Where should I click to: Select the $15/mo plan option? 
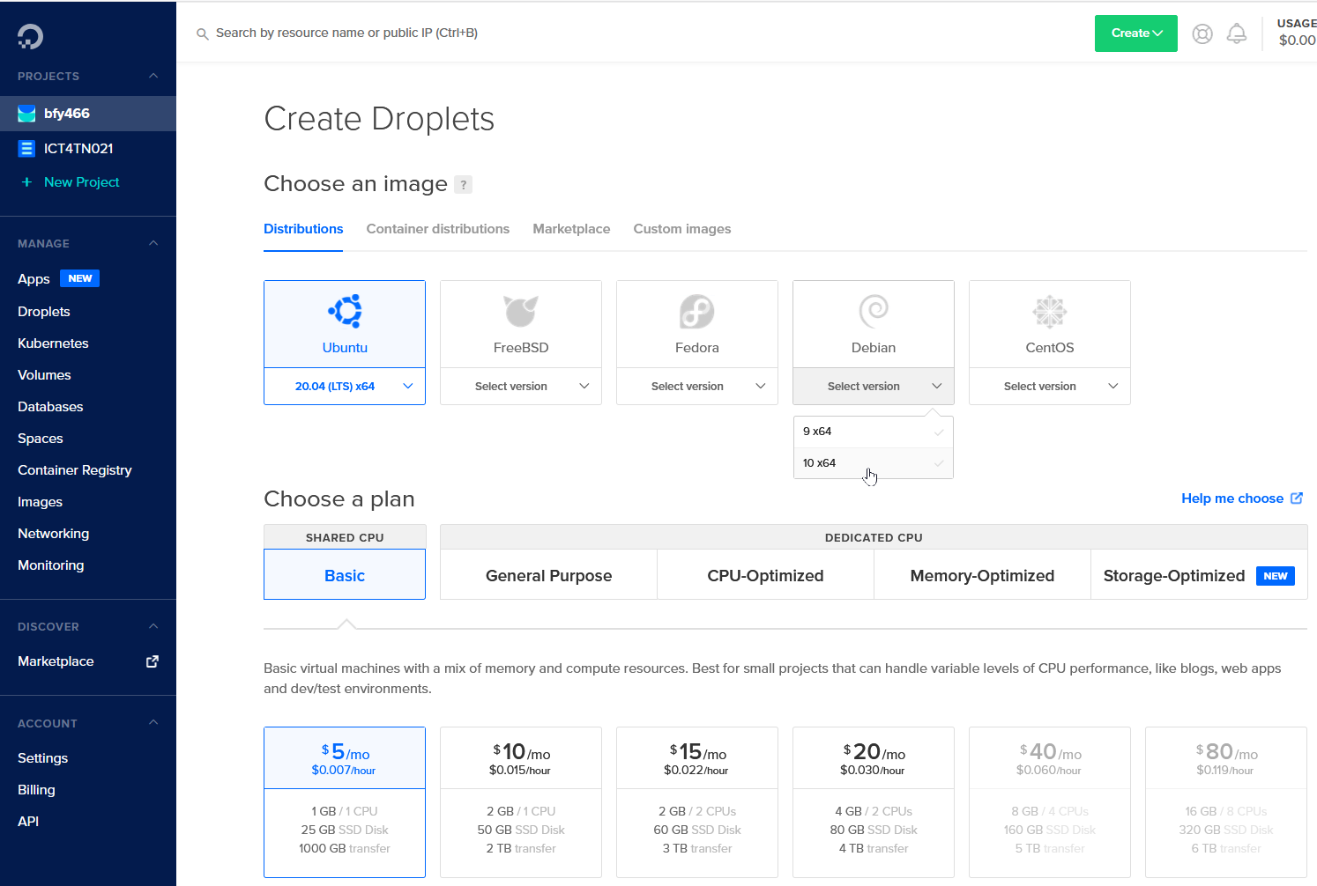pos(696,801)
